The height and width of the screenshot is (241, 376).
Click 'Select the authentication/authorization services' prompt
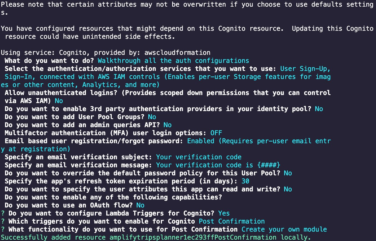pyautogui.click(x=141, y=69)
